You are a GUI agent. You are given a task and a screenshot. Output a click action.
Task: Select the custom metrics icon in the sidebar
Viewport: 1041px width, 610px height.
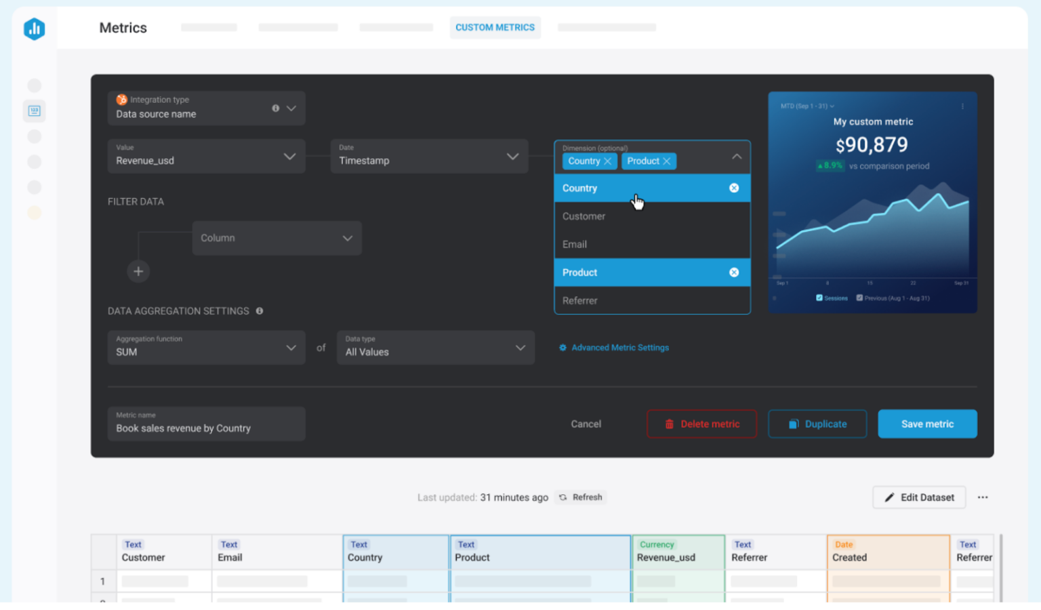(x=35, y=110)
